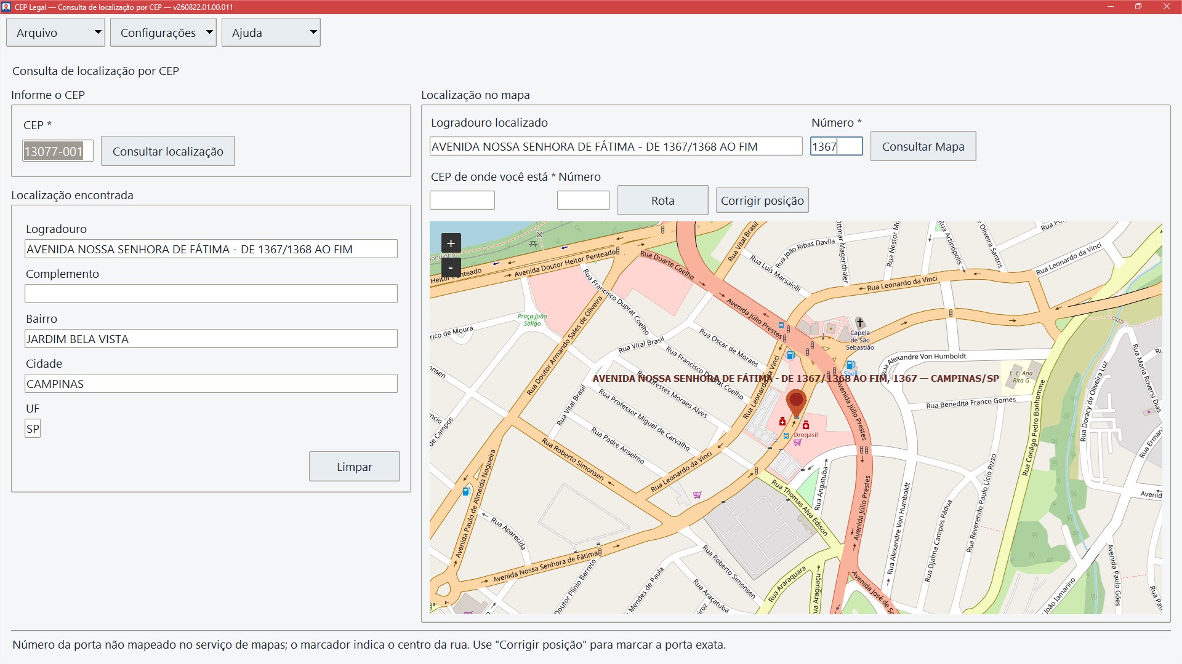Click the Bairro field with JARDIM BELA VISTA
Viewport: 1182px width, 664px height.
(x=211, y=339)
